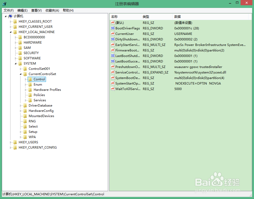Click the status bar registry path
This screenshot has height=199, width=254.
pyautogui.click(x=53, y=194)
